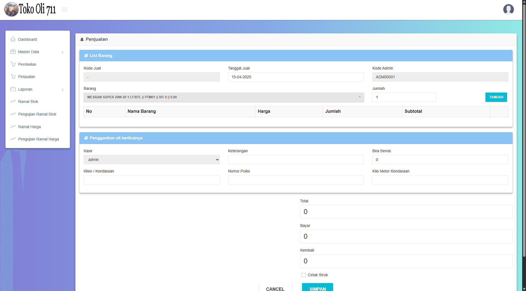Click the Bea Servis input field
The width and height of the screenshot is (526, 291).
pos(440,160)
